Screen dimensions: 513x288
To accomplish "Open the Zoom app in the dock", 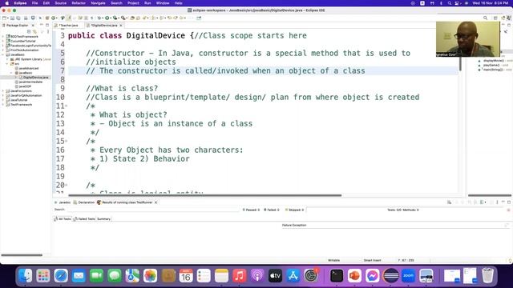I will click(x=408, y=276).
